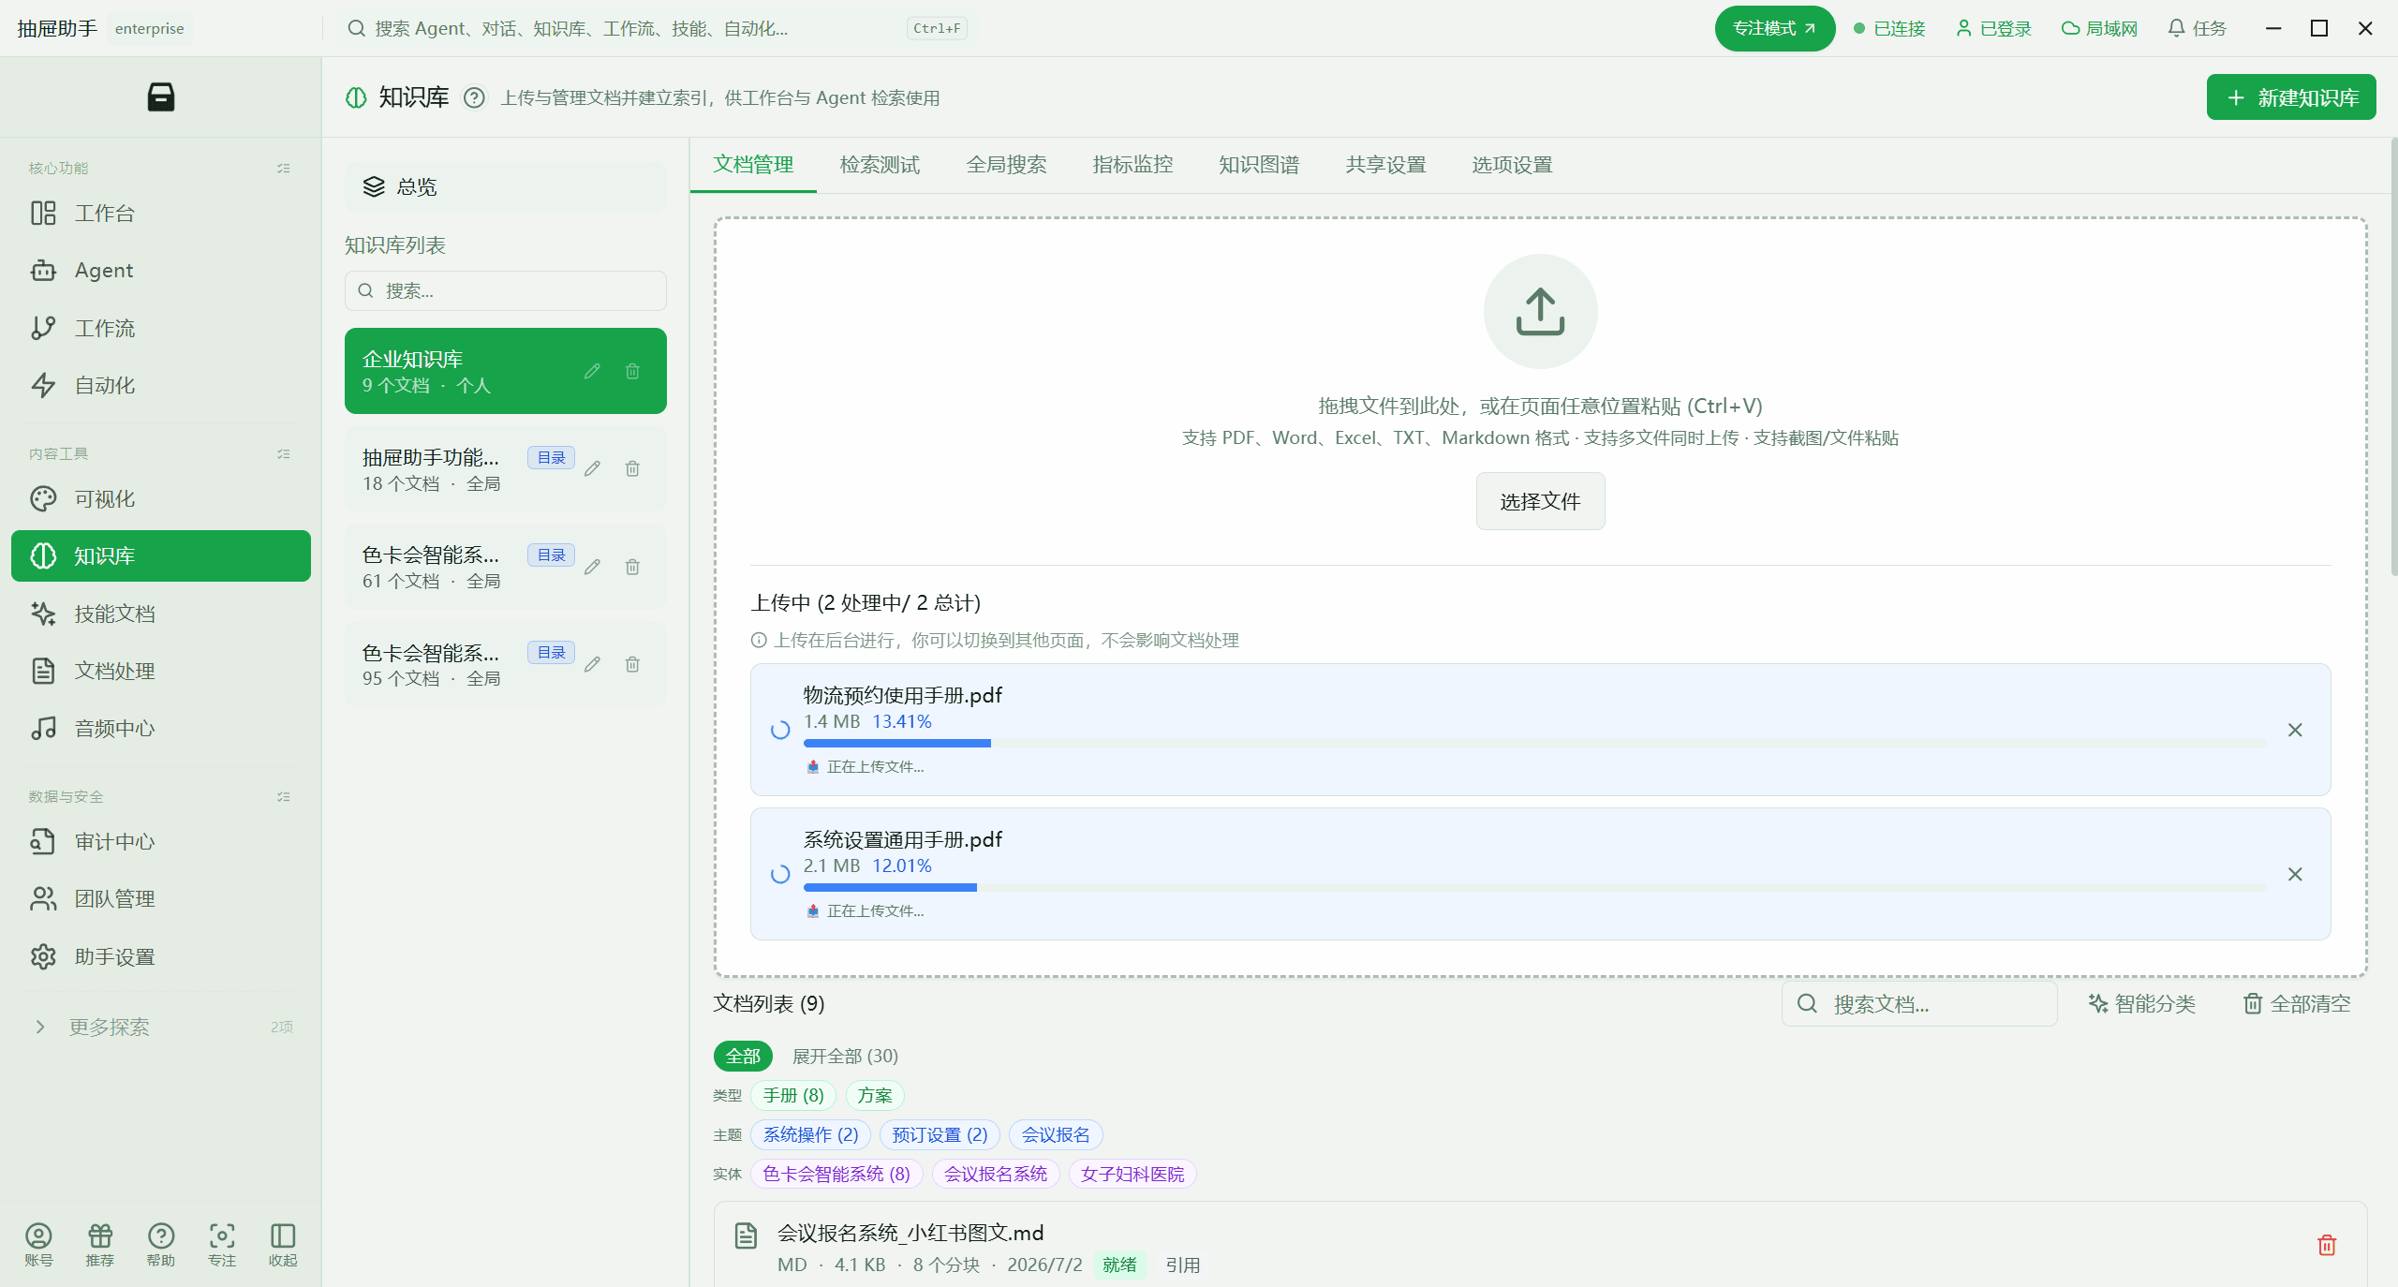Viewport: 2398px width, 1287px height.
Task: Click pencil icon for 抽屉助手功能 knowledge base
Action: point(592,468)
